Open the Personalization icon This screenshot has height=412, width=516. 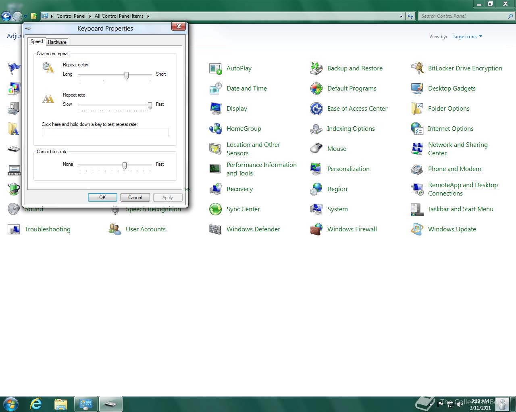tap(316, 169)
